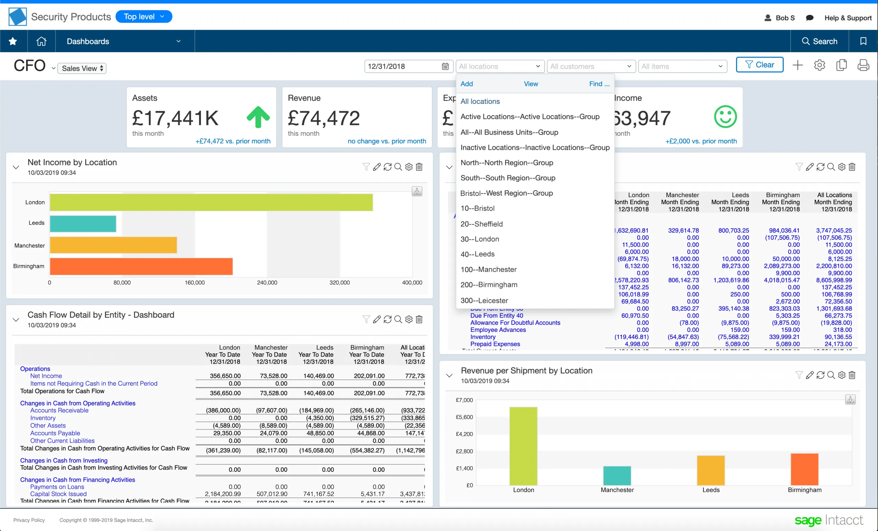Edit the Revenue per Shipment by Location widget

[x=810, y=375]
